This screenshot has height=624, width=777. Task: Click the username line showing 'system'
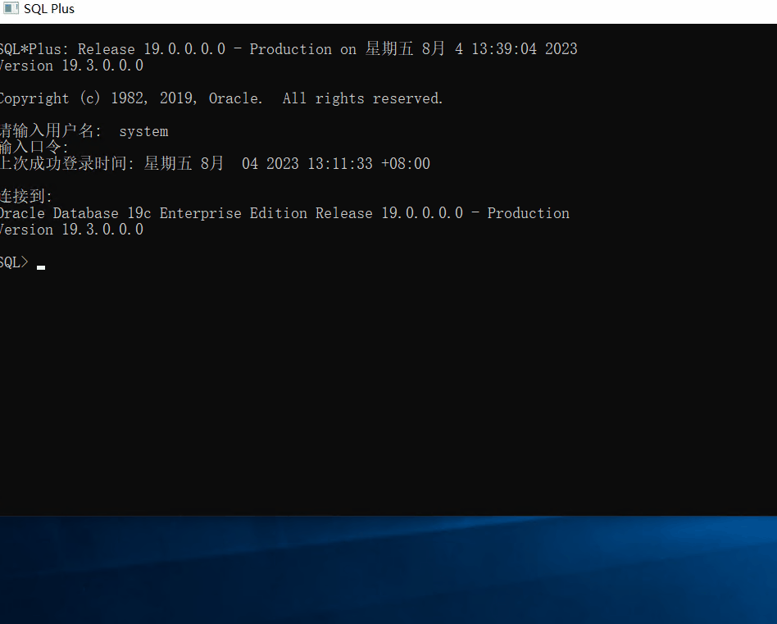pos(84,131)
